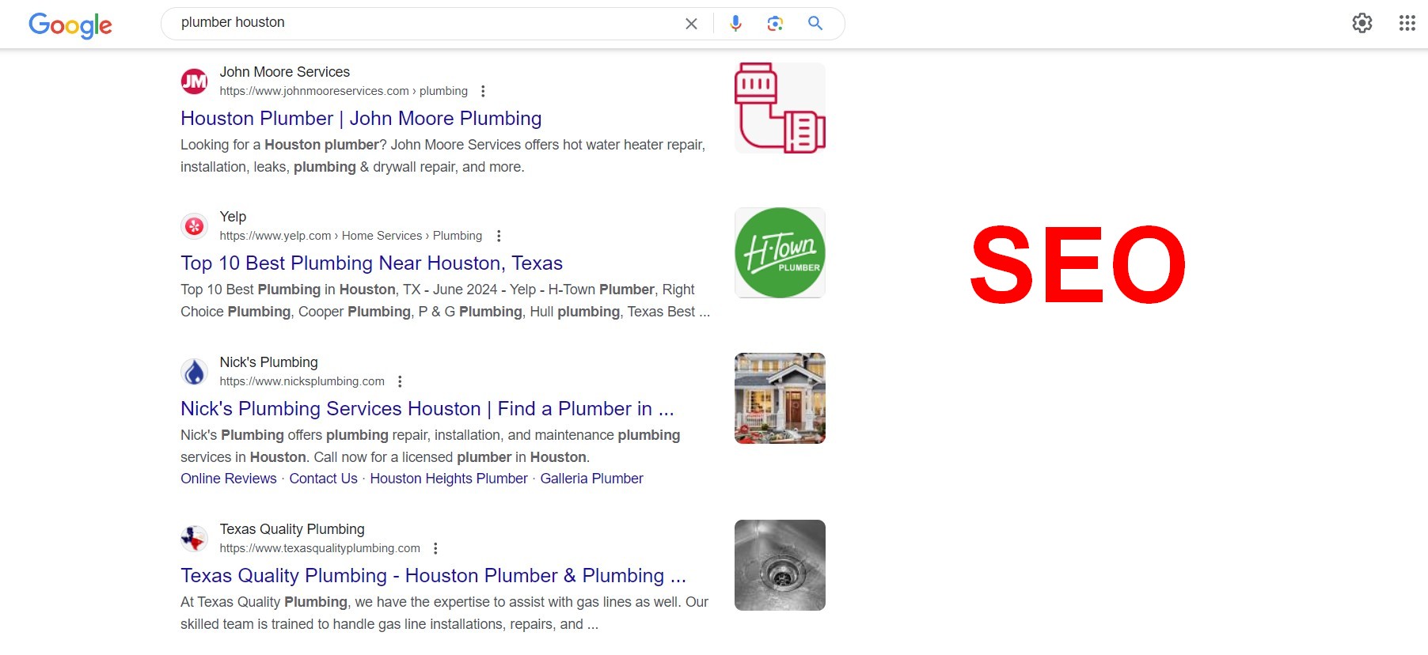Open more options for John Moore result

[x=483, y=91]
